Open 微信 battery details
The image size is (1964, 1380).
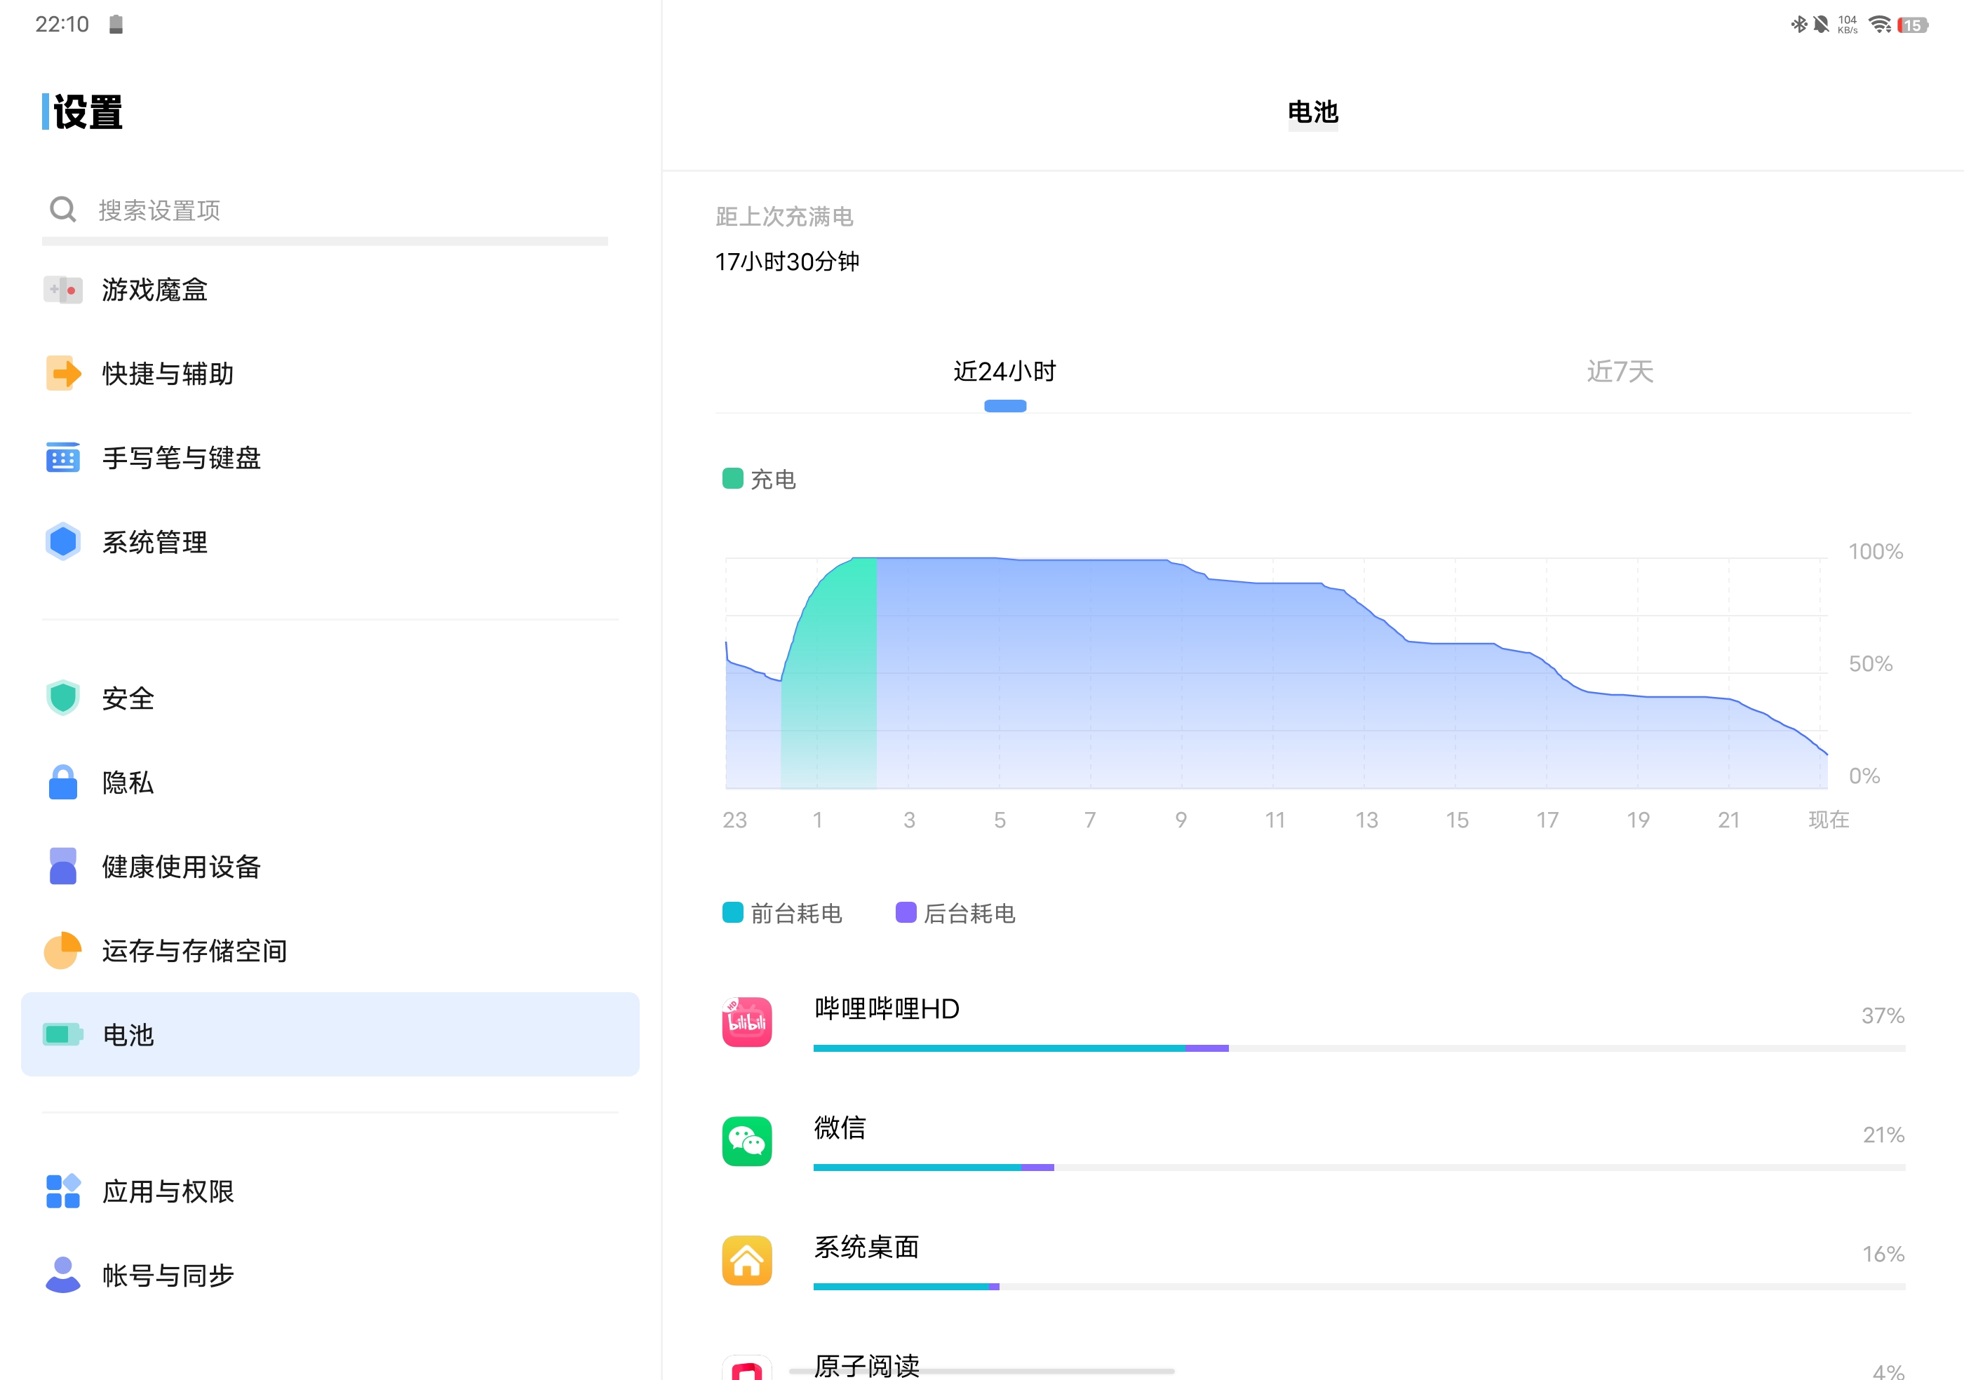[1313, 1142]
